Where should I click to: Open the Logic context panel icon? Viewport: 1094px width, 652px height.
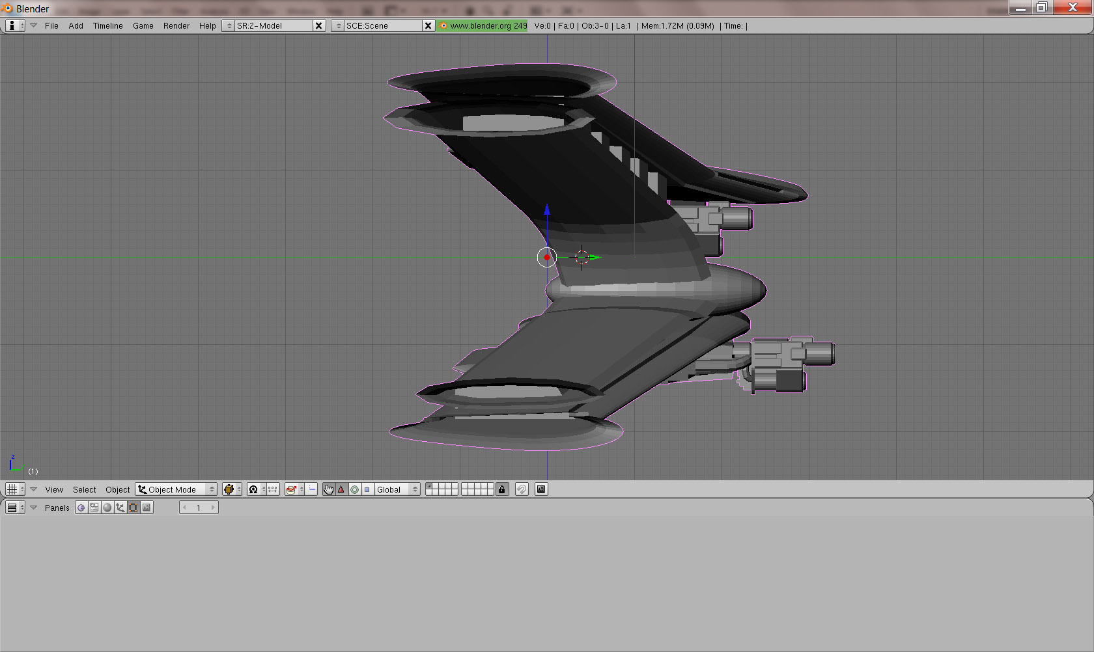tap(81, 508)
